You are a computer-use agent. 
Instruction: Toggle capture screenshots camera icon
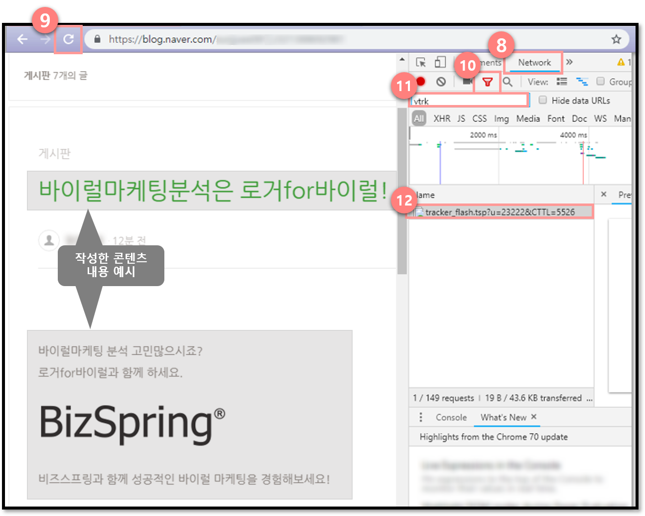(467, 82)
